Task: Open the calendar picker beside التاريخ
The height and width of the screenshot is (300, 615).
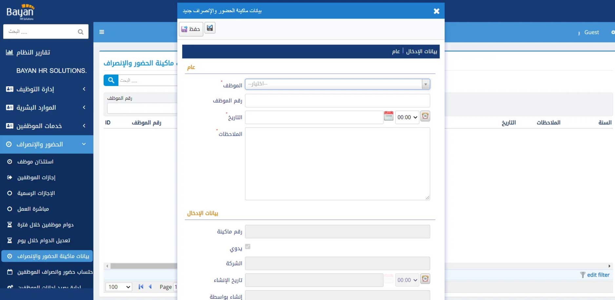Action: [x=389, y=116]
